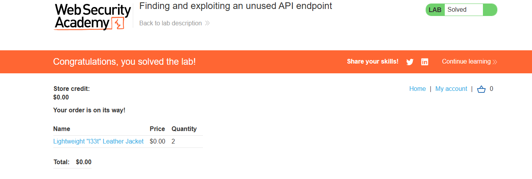Click the double chevron after Continue learning

click(x=495, y=62)
